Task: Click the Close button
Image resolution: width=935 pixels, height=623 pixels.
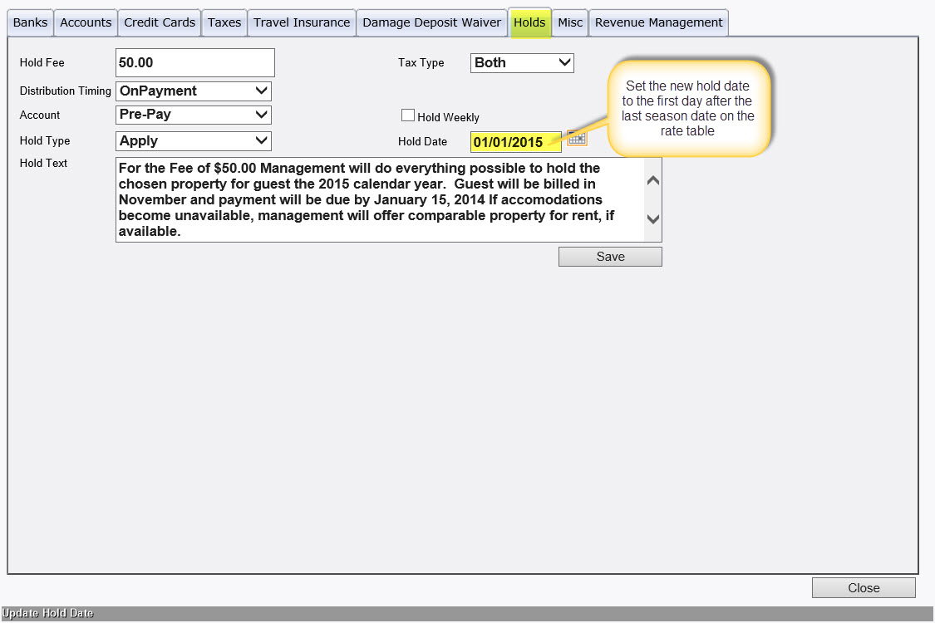Action: pyautogui.click(x=864, y=588)
